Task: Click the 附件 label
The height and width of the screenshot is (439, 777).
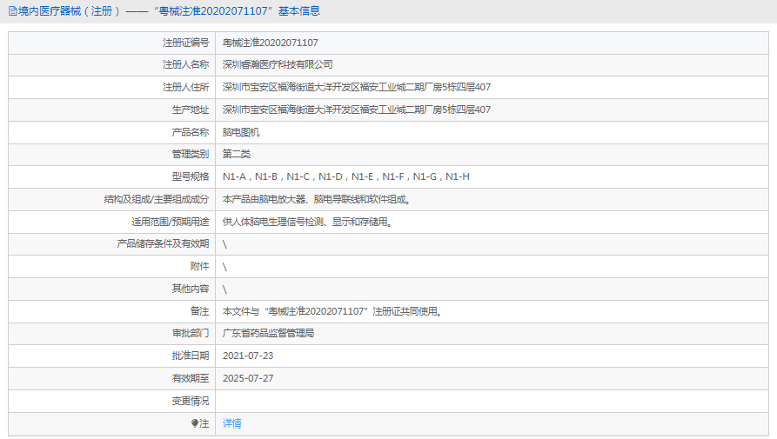Action: [x=200, y=266]
